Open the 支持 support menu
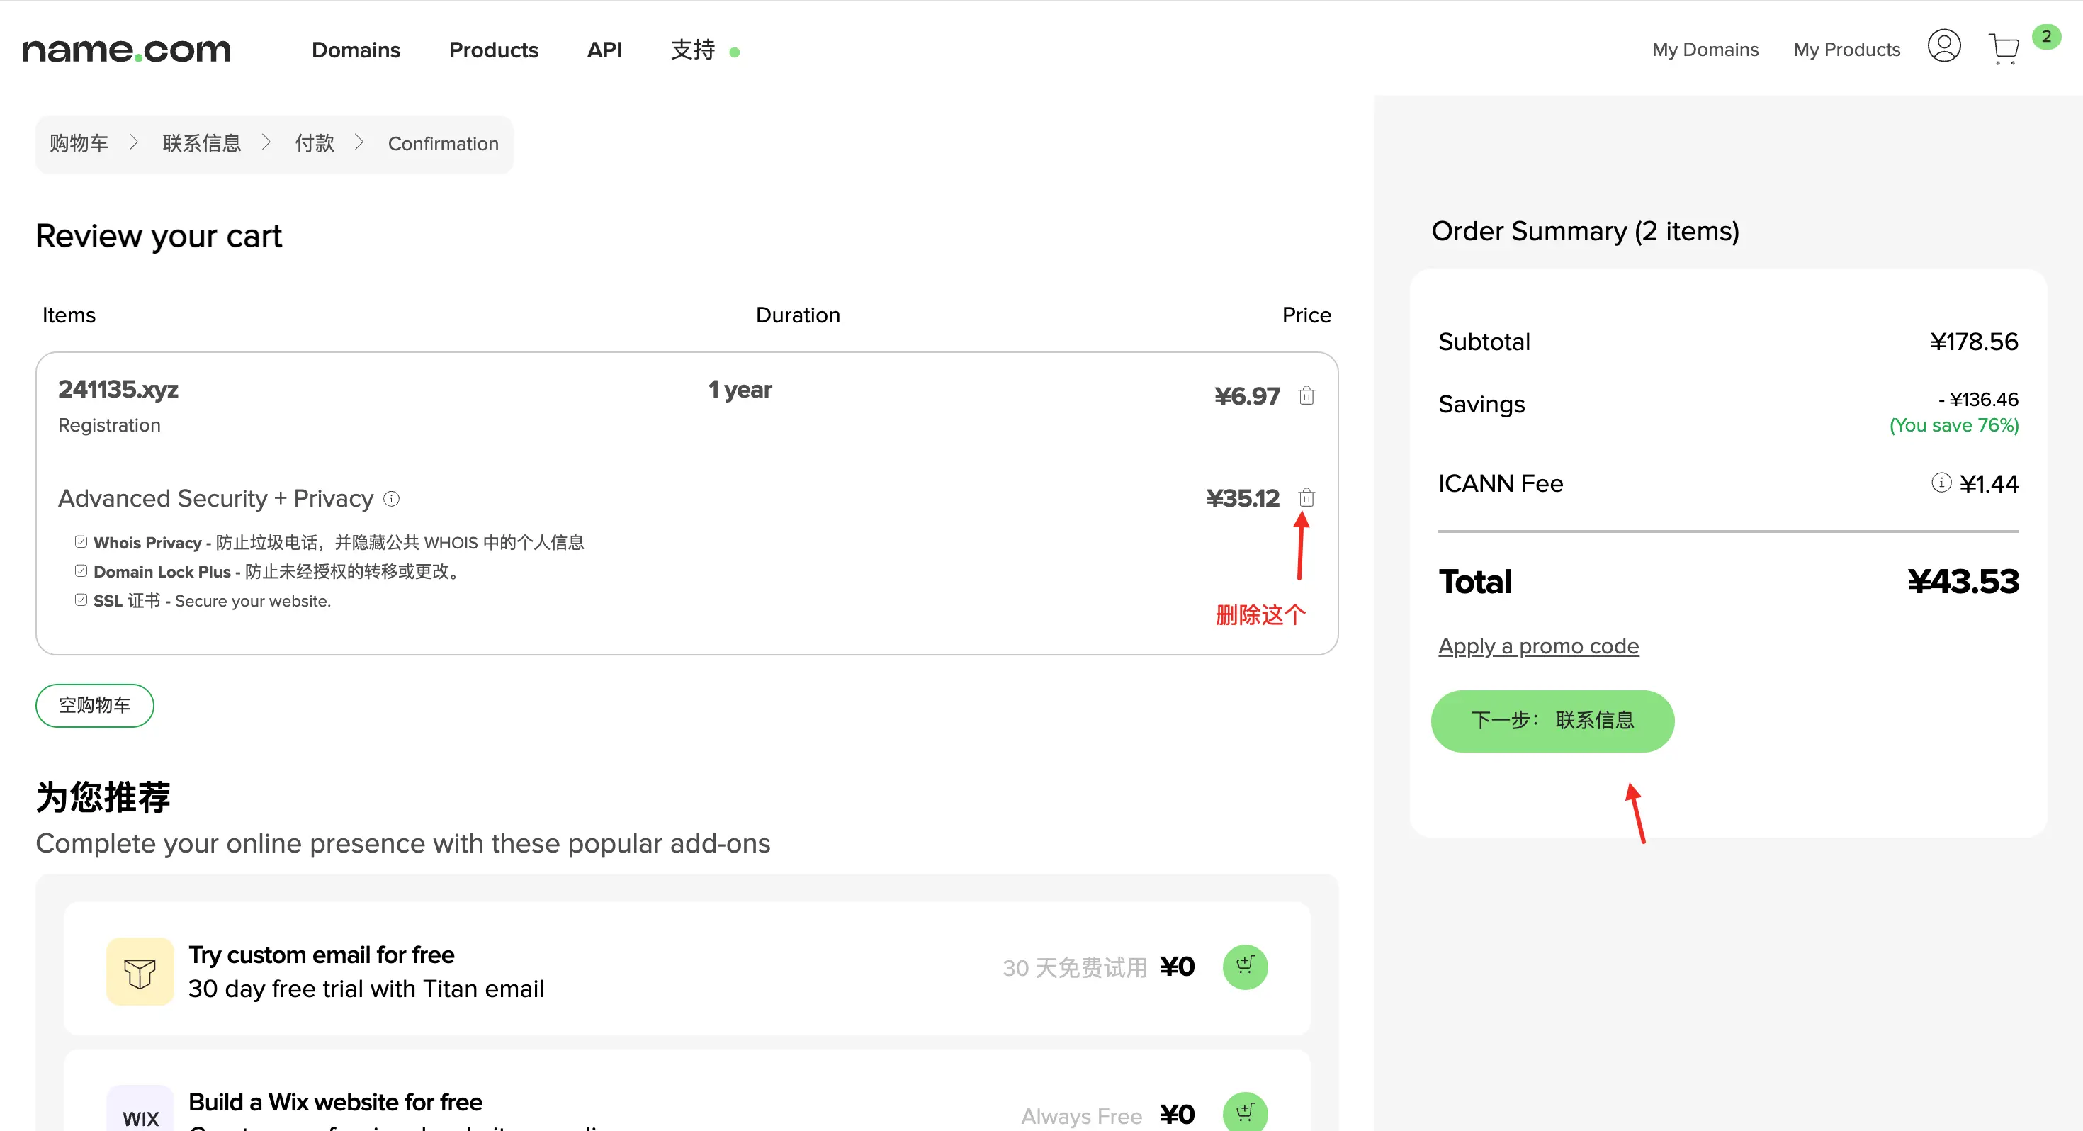2083x1131 pixels. click(693, 50)
